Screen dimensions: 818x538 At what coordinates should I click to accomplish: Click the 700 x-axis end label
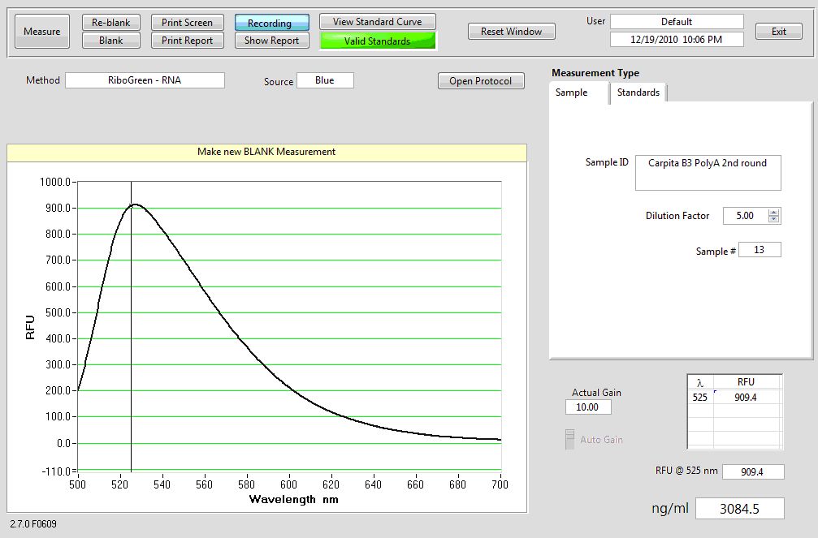[x=500, y=484]
